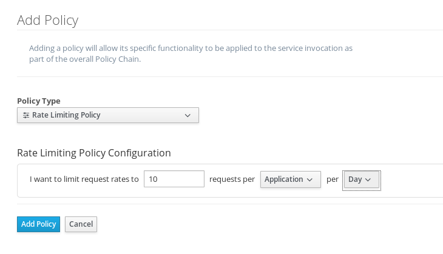Click the Policy Type field label
The image size is (443, 254).
coord(39,101)
